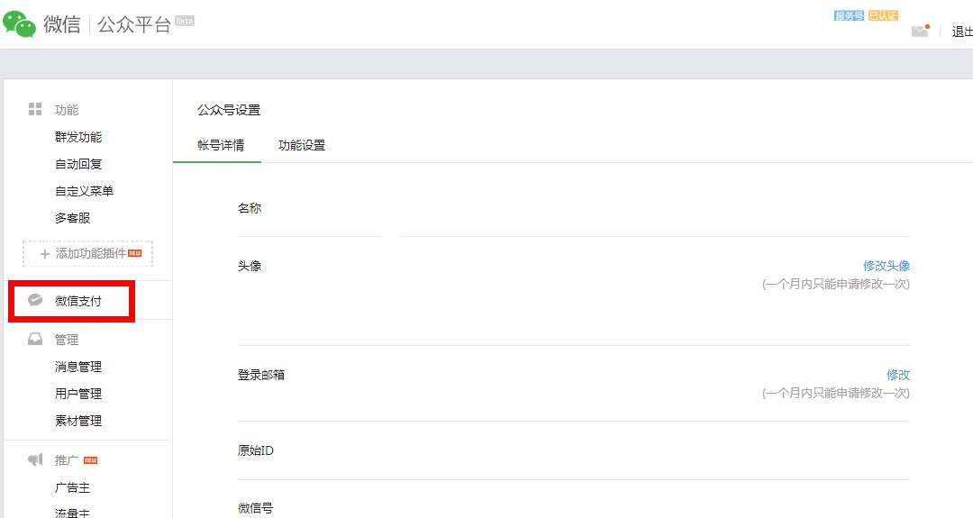The image size is (973, 518).
Task: Click the 服务号 badge at top
Action: [x=849, y=16]
